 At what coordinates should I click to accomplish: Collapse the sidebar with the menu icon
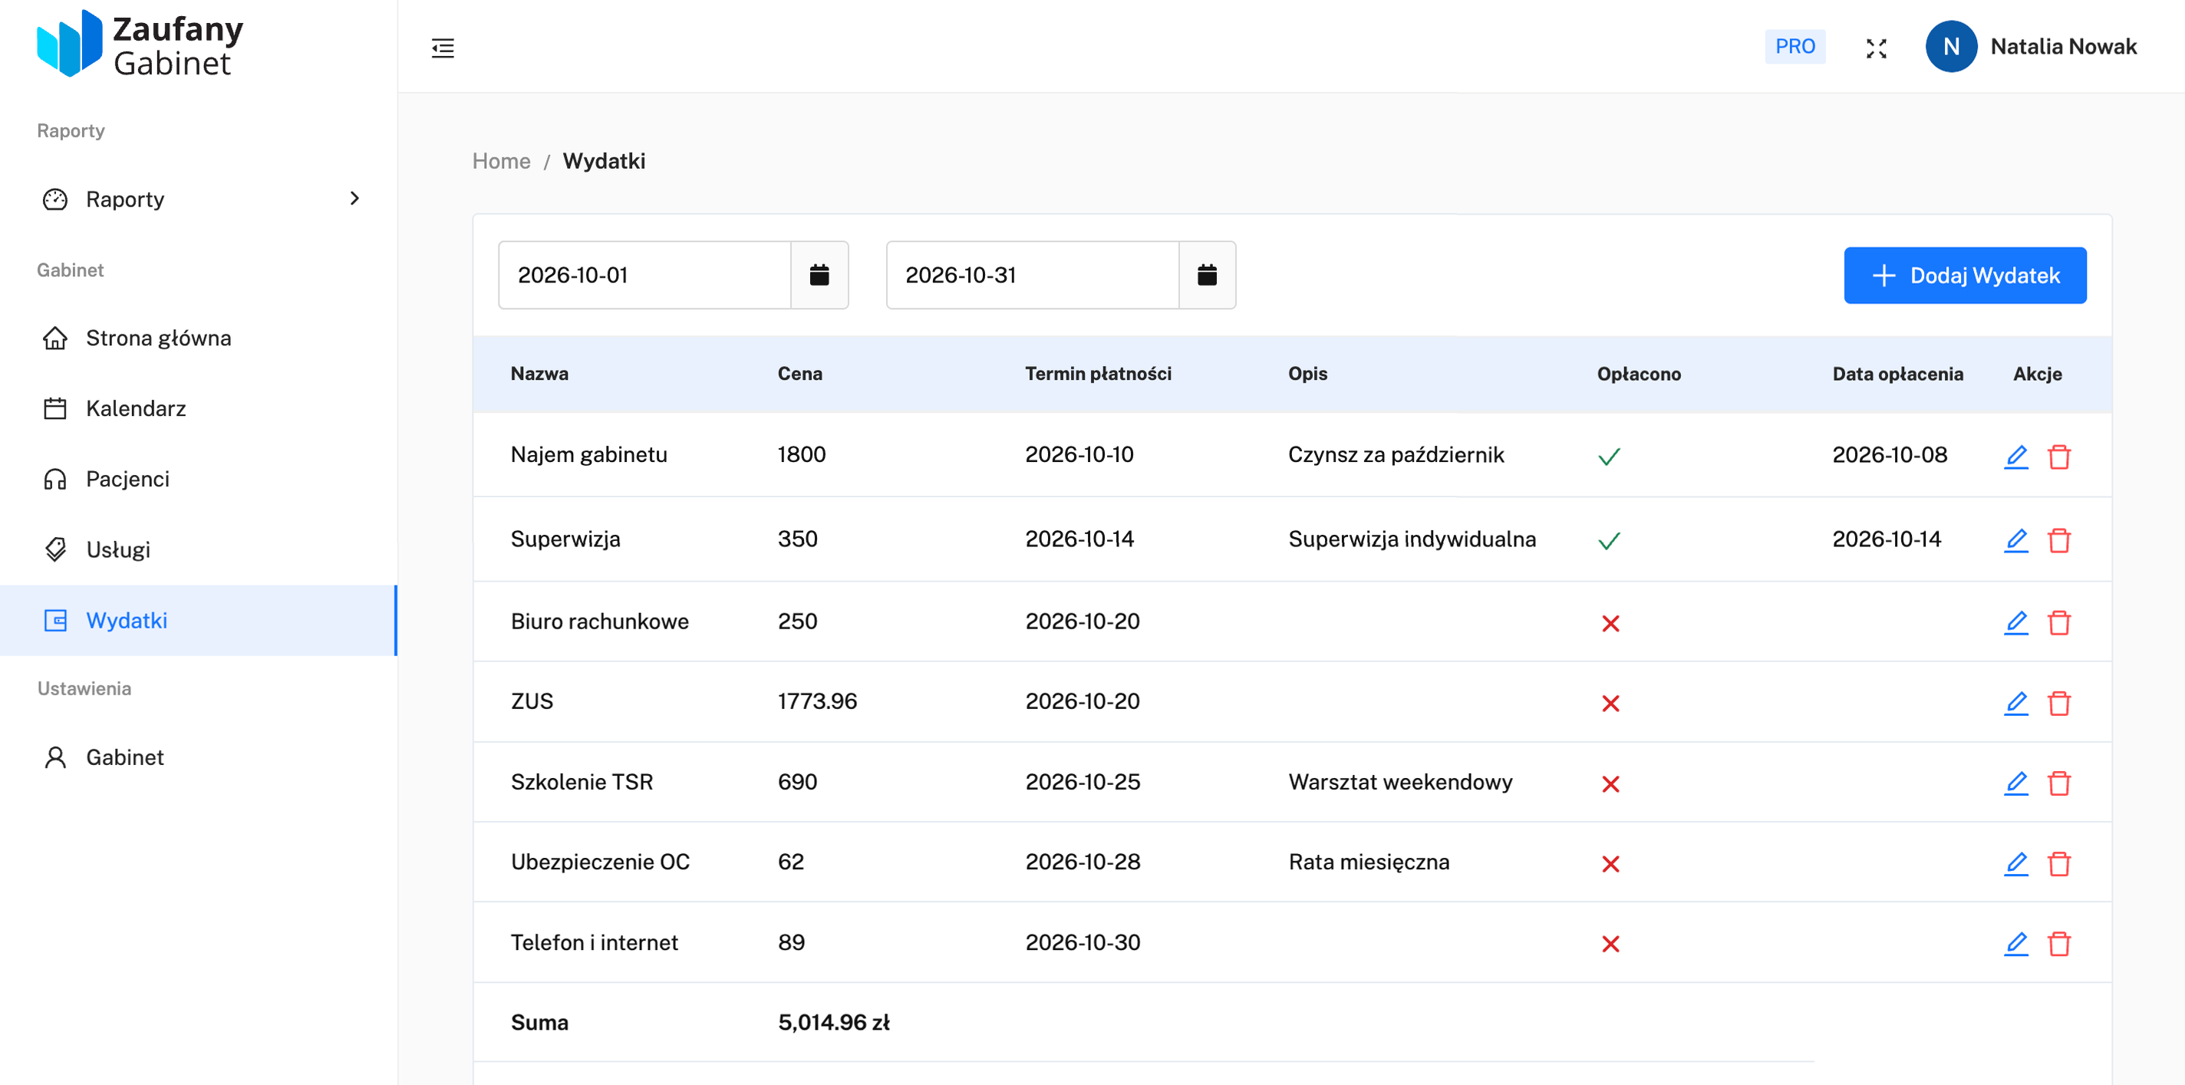click(x=443, y=48)
